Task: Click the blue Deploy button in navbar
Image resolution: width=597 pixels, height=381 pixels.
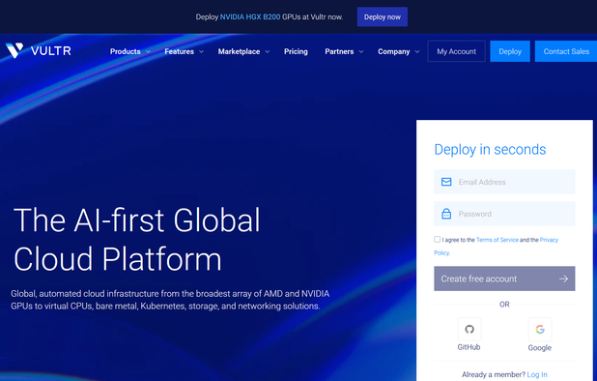Action: pos(510,51)
